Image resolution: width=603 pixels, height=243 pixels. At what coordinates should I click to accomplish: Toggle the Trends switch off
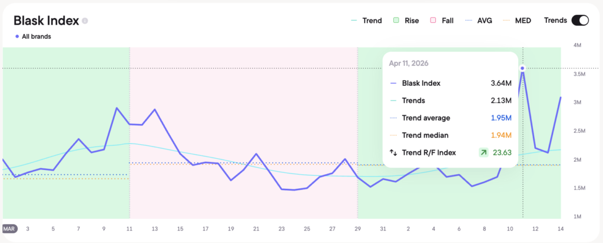579,21
